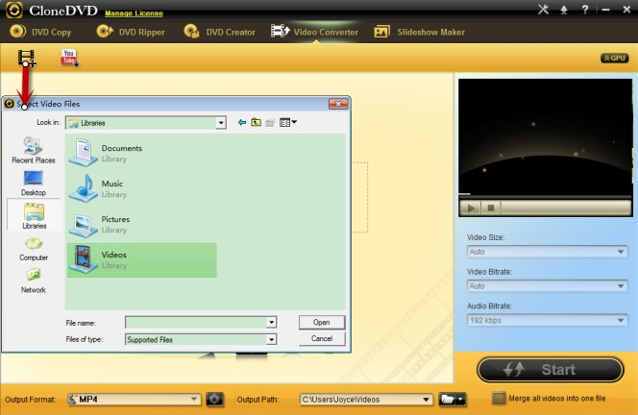Viewport: 638px width, 415px height.
Task: Click the upgrade arrow icon in title bar
Action: coord(564,10)
